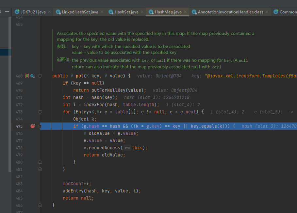Click the hide tool window minus icon

pyautogui.click(x=7, y=11)
